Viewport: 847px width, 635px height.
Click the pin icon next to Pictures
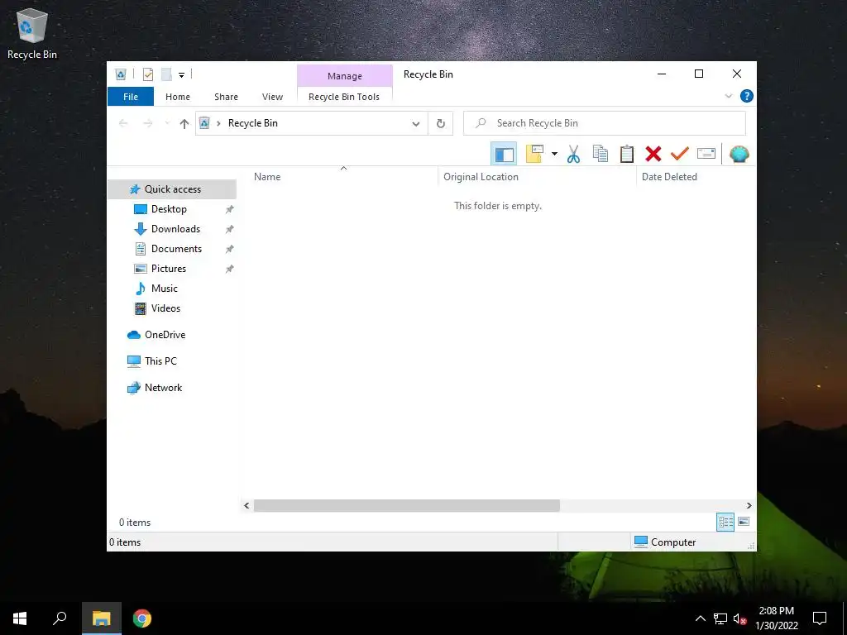click(230, 269)
